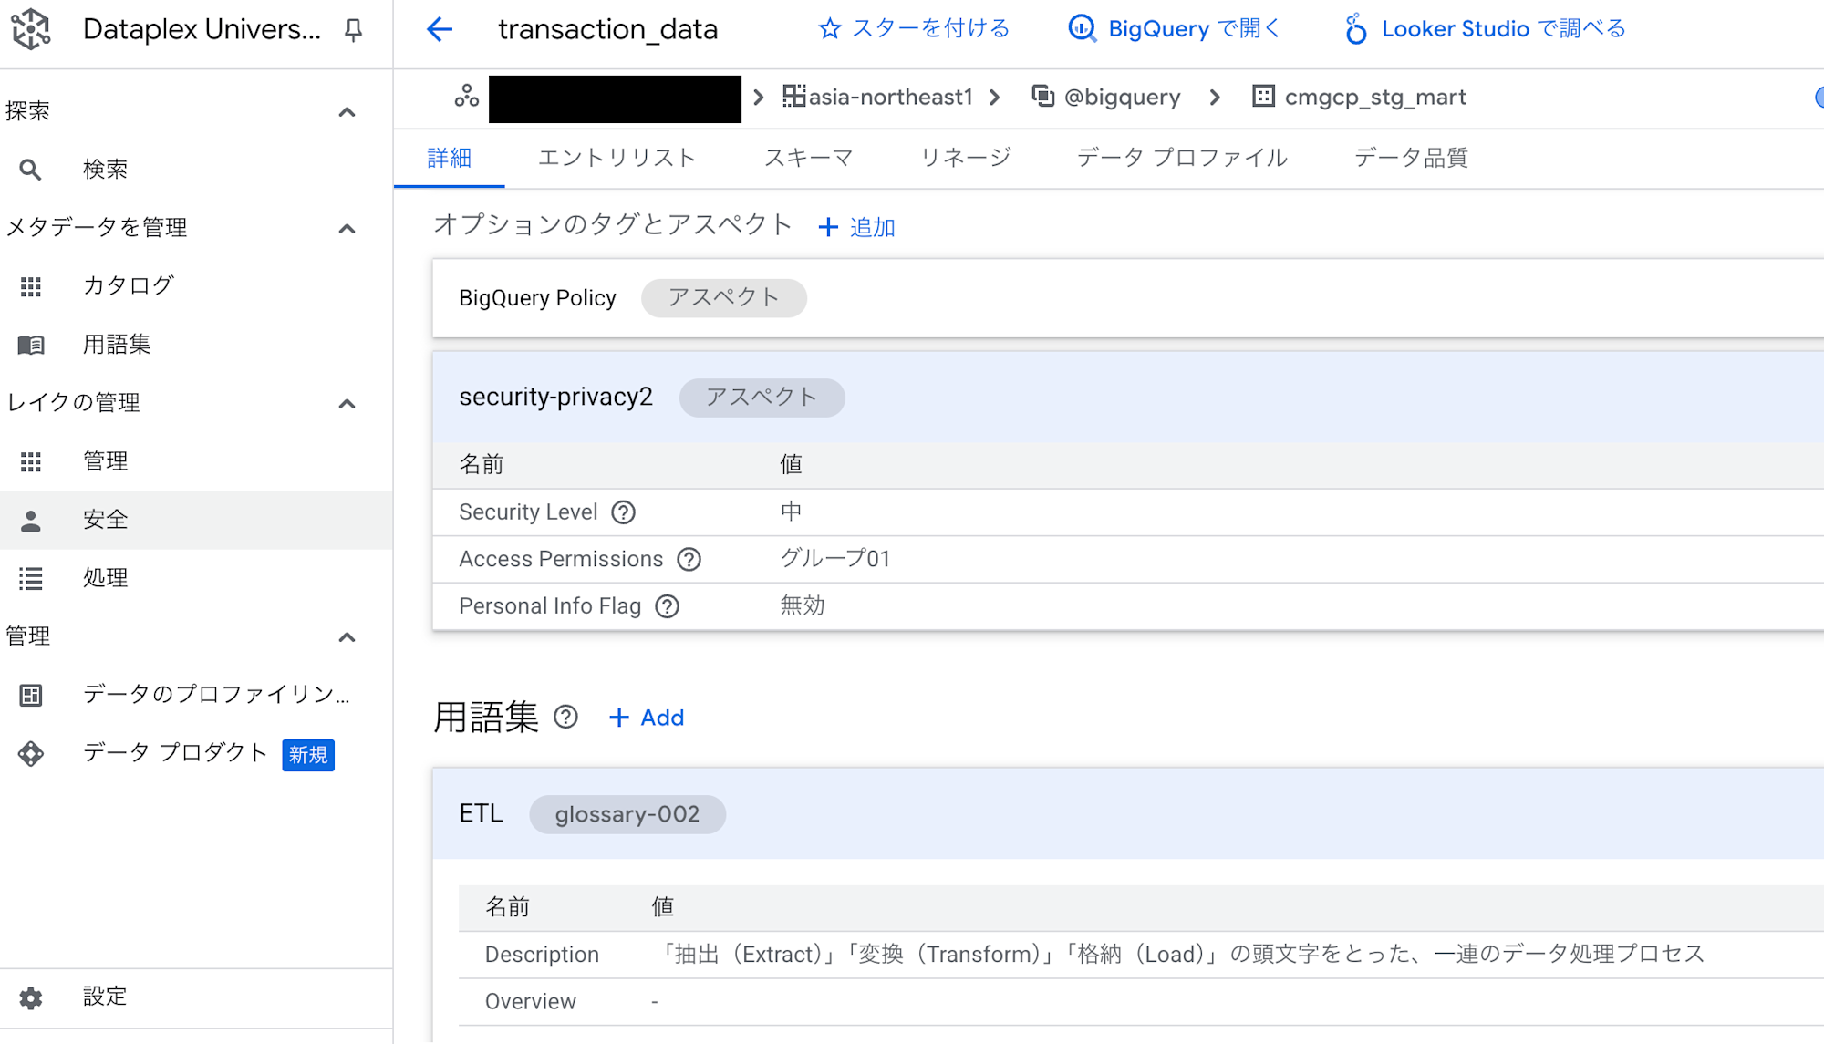1824x1044 pixels.
Task: Collapse the レイクの管理 section
Action: click(347, 403)
